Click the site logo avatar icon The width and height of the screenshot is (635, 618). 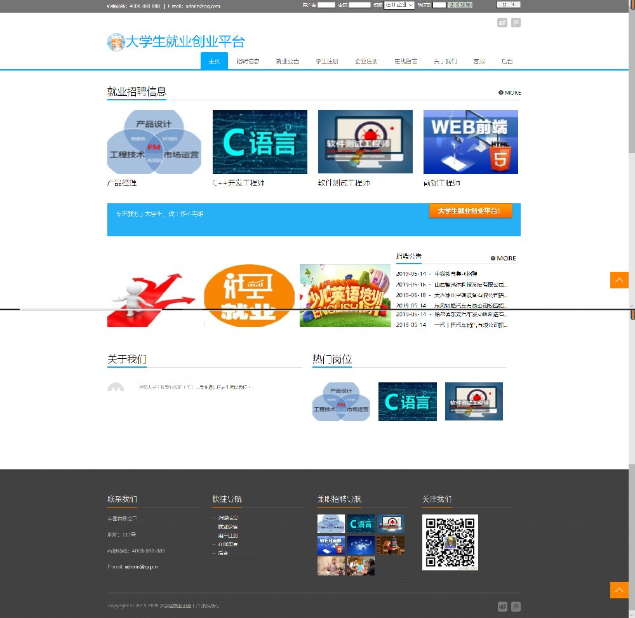coord(116,42)
